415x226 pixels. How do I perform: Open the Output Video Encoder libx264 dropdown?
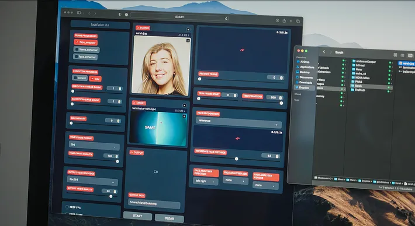pyautogui.click(x=92, y=181)
